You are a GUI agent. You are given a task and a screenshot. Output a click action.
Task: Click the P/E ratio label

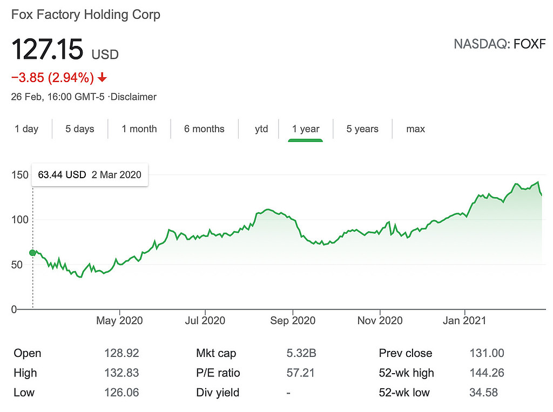pos(218,373)
